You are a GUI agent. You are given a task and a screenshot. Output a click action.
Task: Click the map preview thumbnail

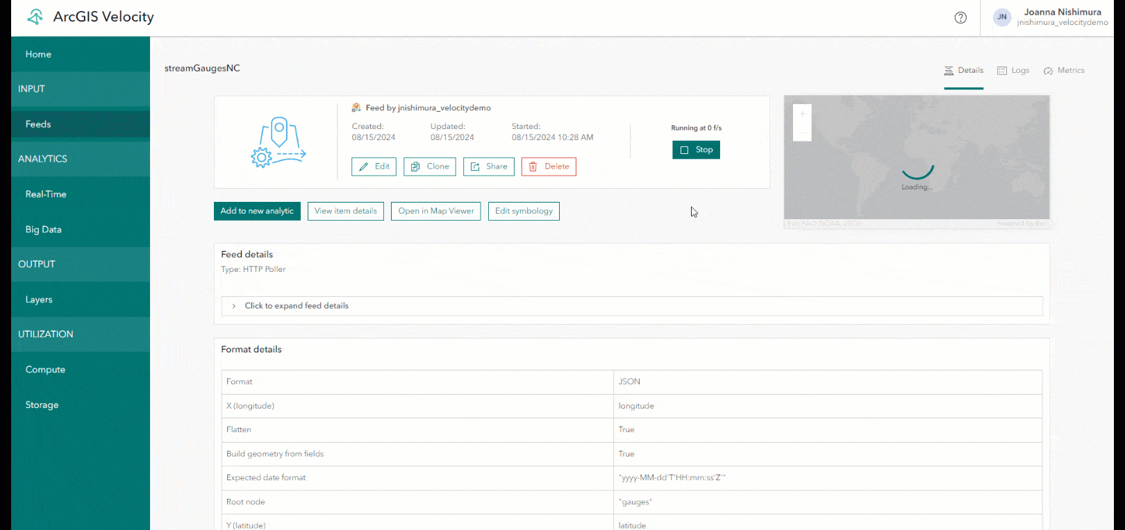click(x=917, y=162)
